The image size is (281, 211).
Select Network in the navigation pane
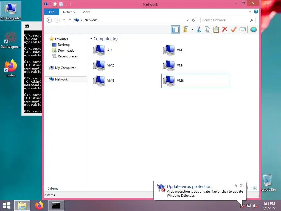[66, 79]
